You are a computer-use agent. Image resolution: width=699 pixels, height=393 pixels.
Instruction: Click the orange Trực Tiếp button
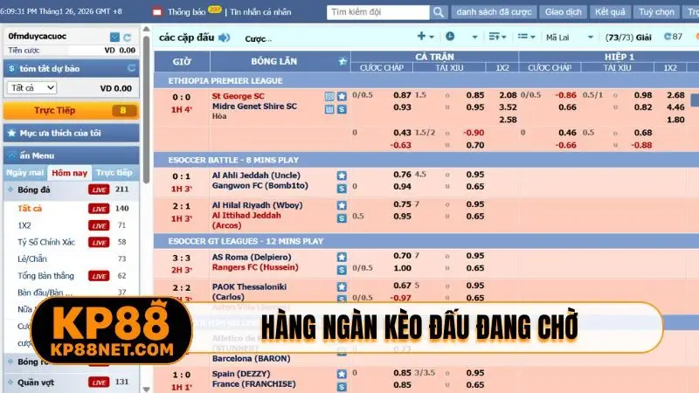pos(72,111)
